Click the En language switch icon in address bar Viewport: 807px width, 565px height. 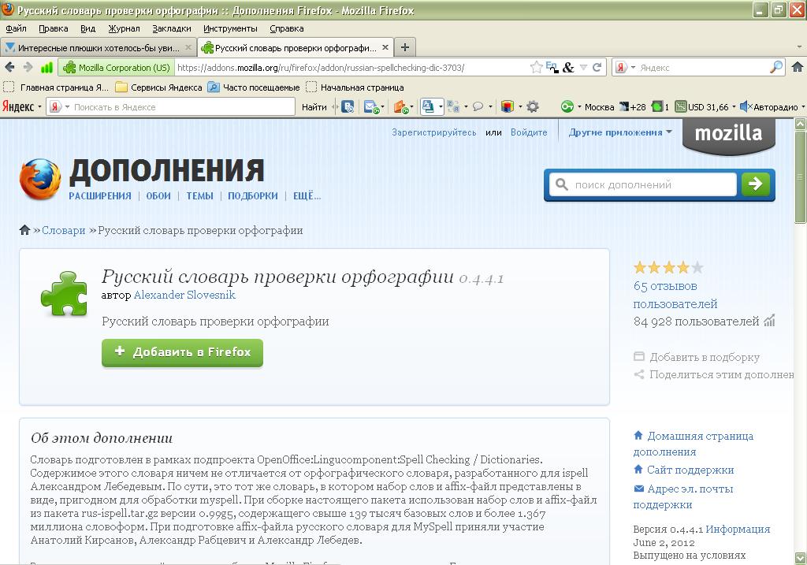552,67
